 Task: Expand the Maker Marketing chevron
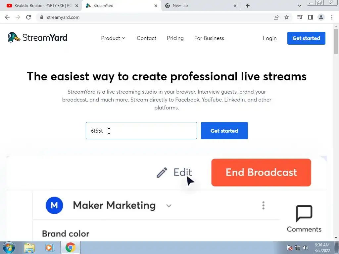coord(169,206)
